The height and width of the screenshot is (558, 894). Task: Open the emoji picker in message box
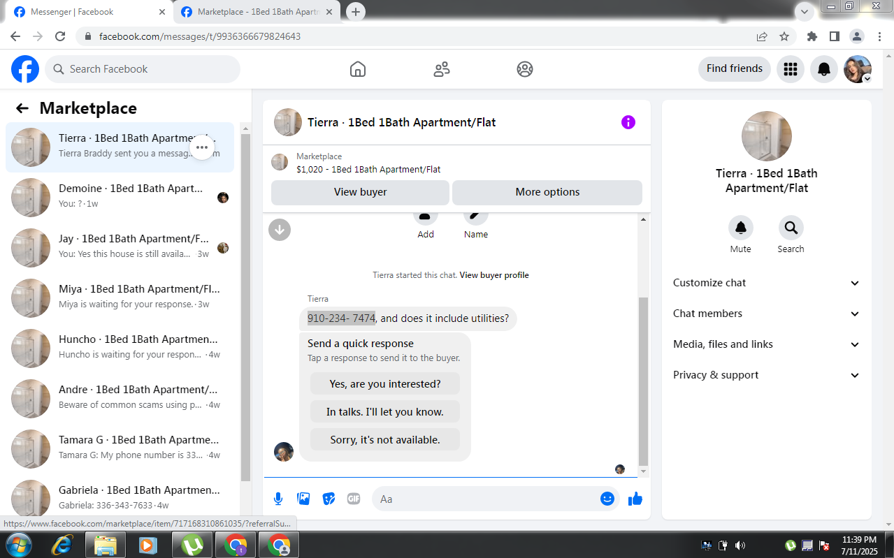[607, 499]
